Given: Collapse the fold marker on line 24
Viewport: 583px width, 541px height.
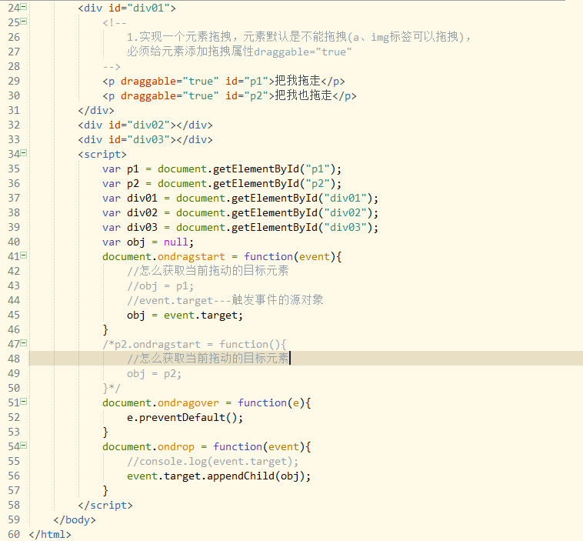Looking at the screenshot, I should click(24, 7).
